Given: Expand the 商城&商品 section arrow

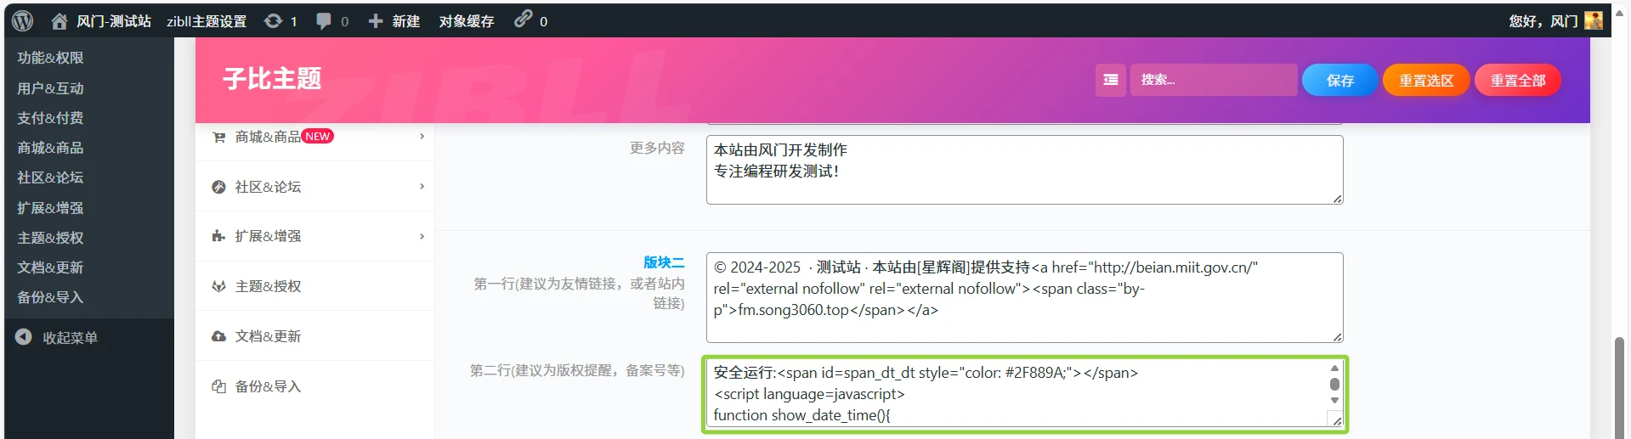Looking at the screenshot, I should 422,136.
